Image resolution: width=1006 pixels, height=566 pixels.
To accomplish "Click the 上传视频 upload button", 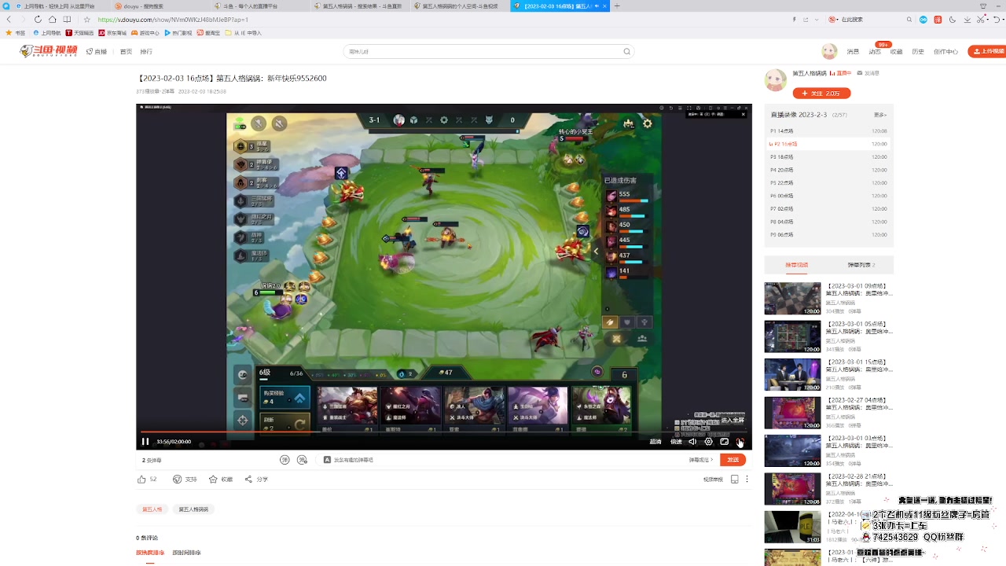I will point(987,52).
